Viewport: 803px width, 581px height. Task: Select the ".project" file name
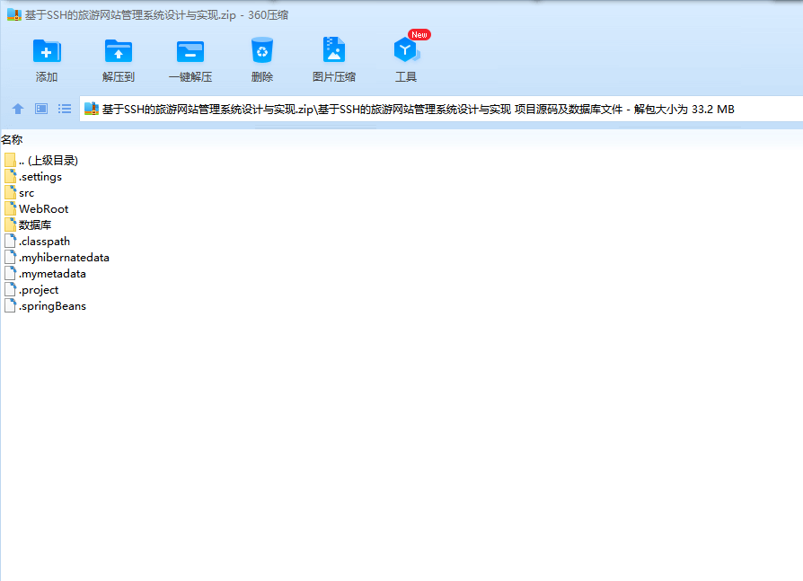coord(39,290)
